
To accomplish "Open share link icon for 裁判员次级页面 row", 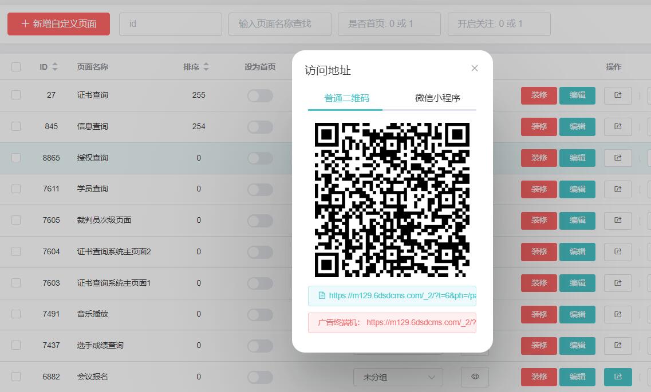I will pos(618,221).
